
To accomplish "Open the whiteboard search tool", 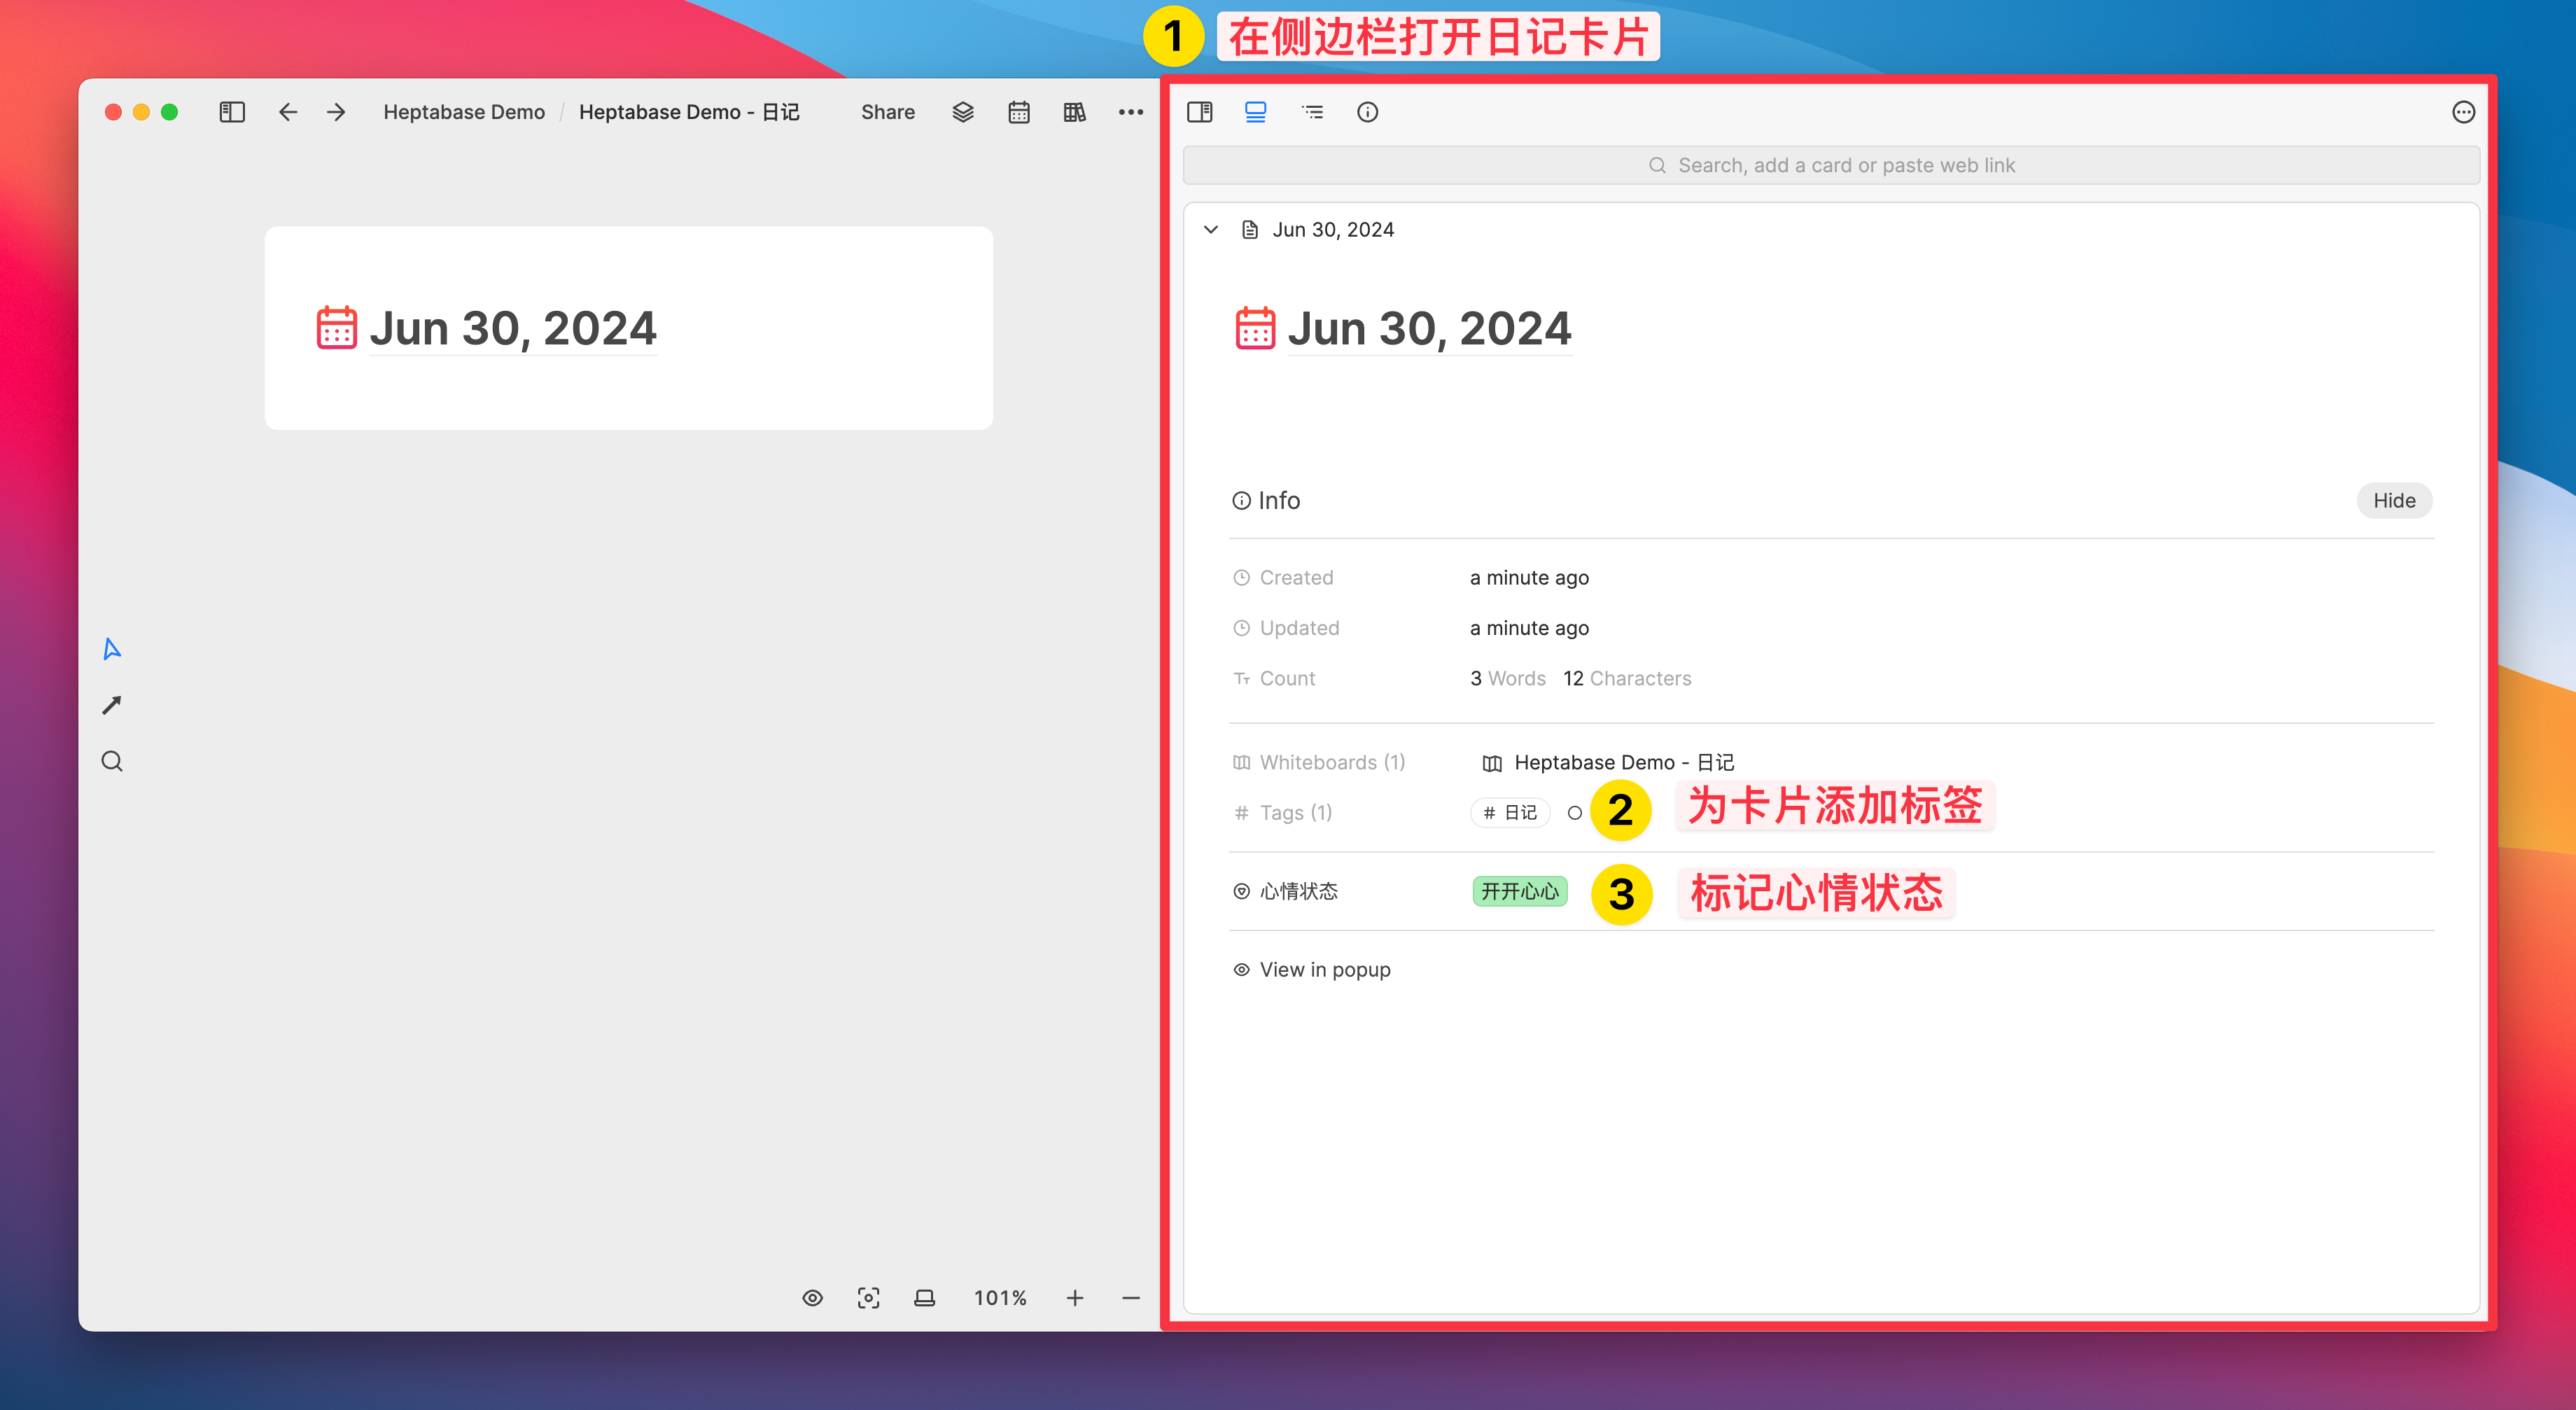I will 112,762.
